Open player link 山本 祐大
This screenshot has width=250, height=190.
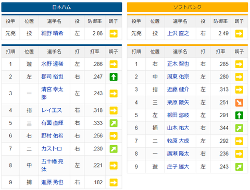tap(178, 128)
